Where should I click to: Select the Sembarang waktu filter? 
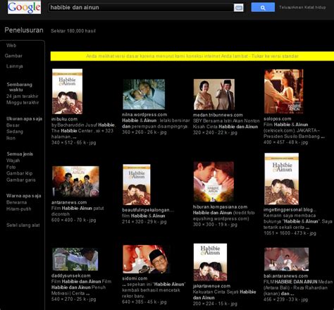click(x=19, y=87)
